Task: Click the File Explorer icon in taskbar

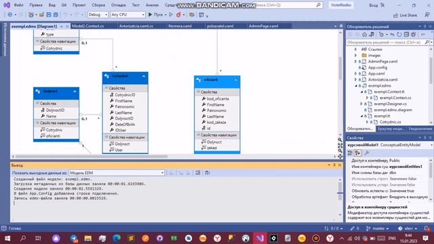Action: click(88, 238)
